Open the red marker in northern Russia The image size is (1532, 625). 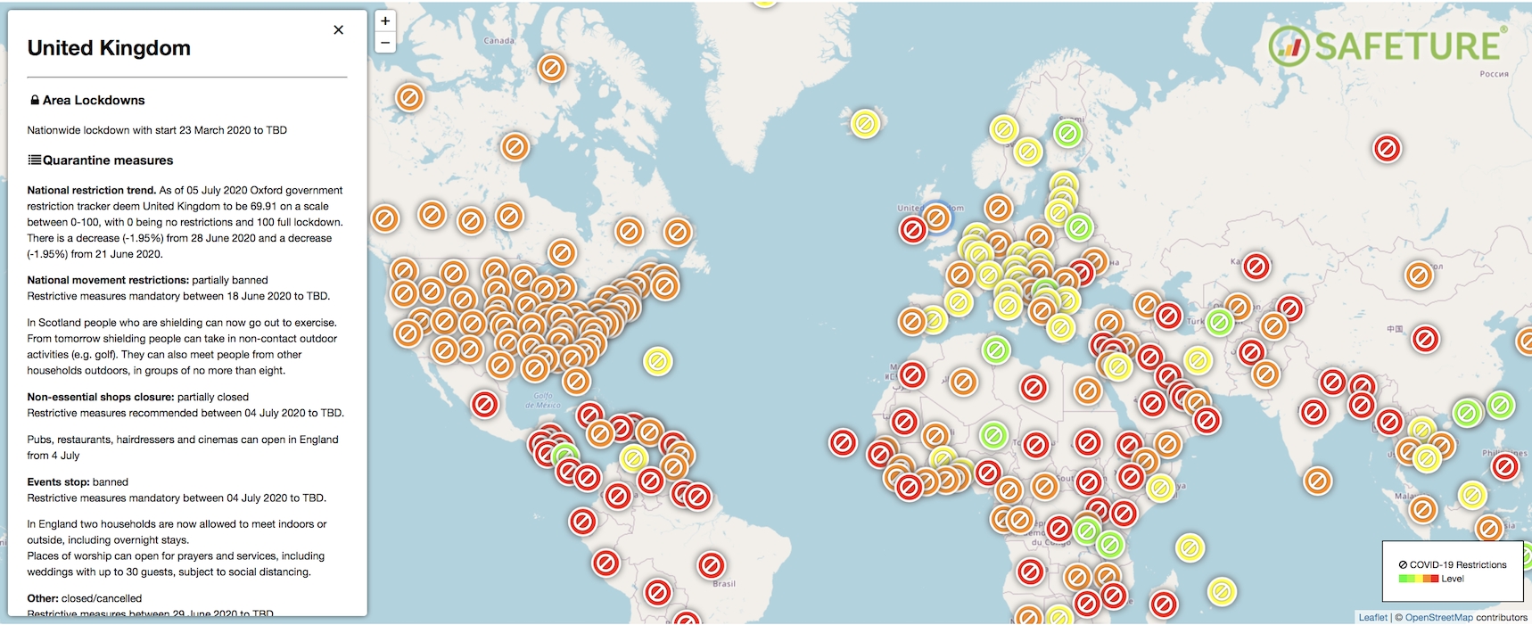pyautogui.click(x=1387, y=148)
